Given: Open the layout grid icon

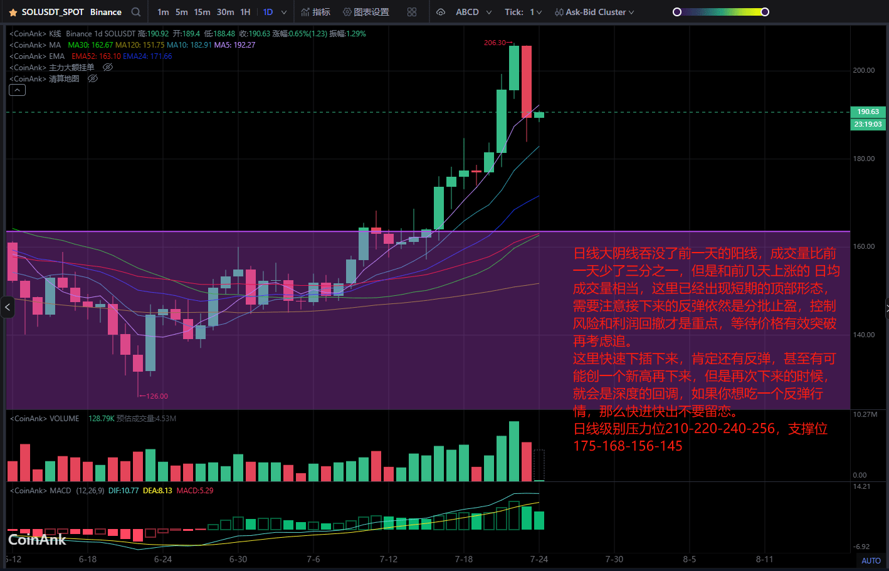Looking at the screenshot, I should coord(412,12).
